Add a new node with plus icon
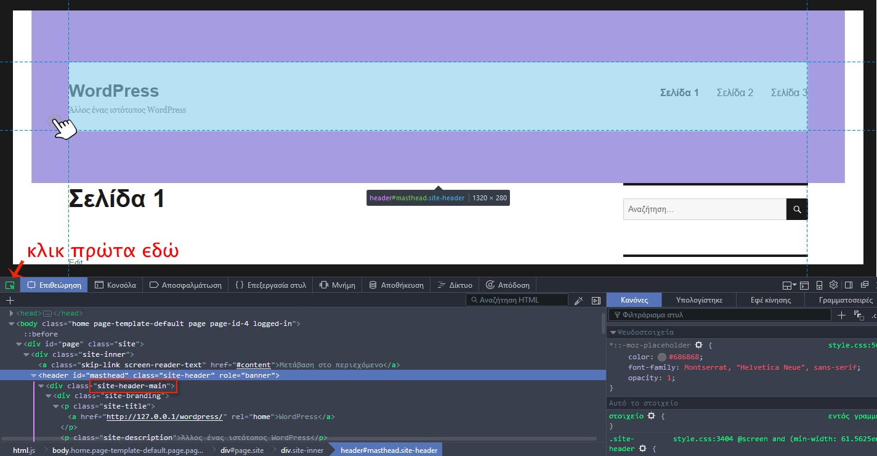Screen dimensions: 877x456 point(10,300)
